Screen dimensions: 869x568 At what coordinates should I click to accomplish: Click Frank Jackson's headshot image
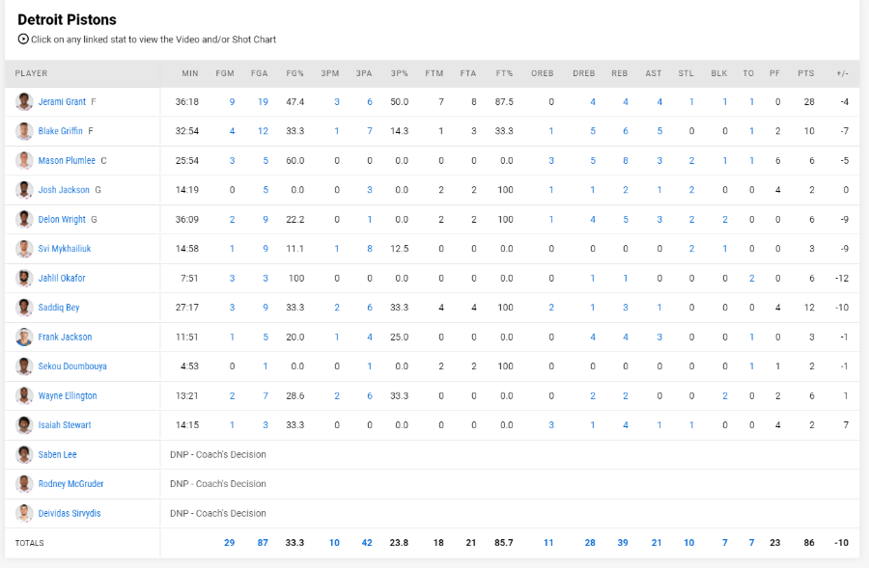(x=24, y=337)
